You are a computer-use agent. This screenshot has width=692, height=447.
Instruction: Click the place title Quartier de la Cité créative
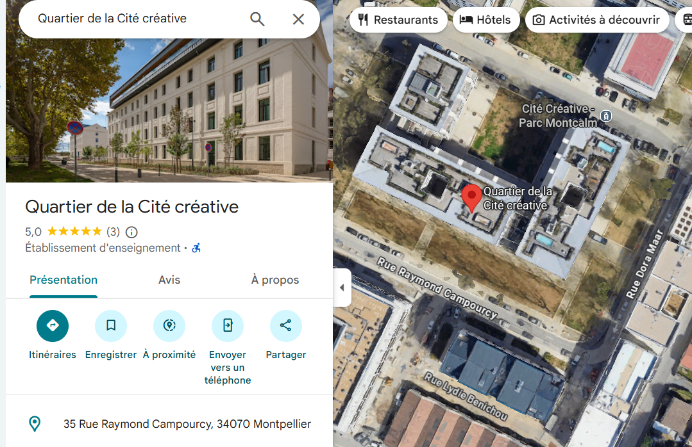tap(132, 207)
